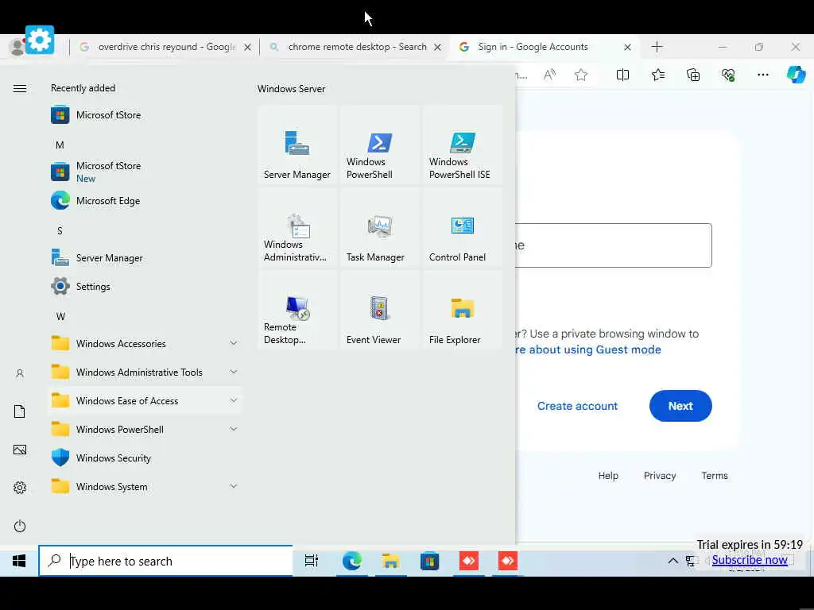Open Microsoft Edge from the taskbar
The image size is (814, 610).
coord(352,561)
